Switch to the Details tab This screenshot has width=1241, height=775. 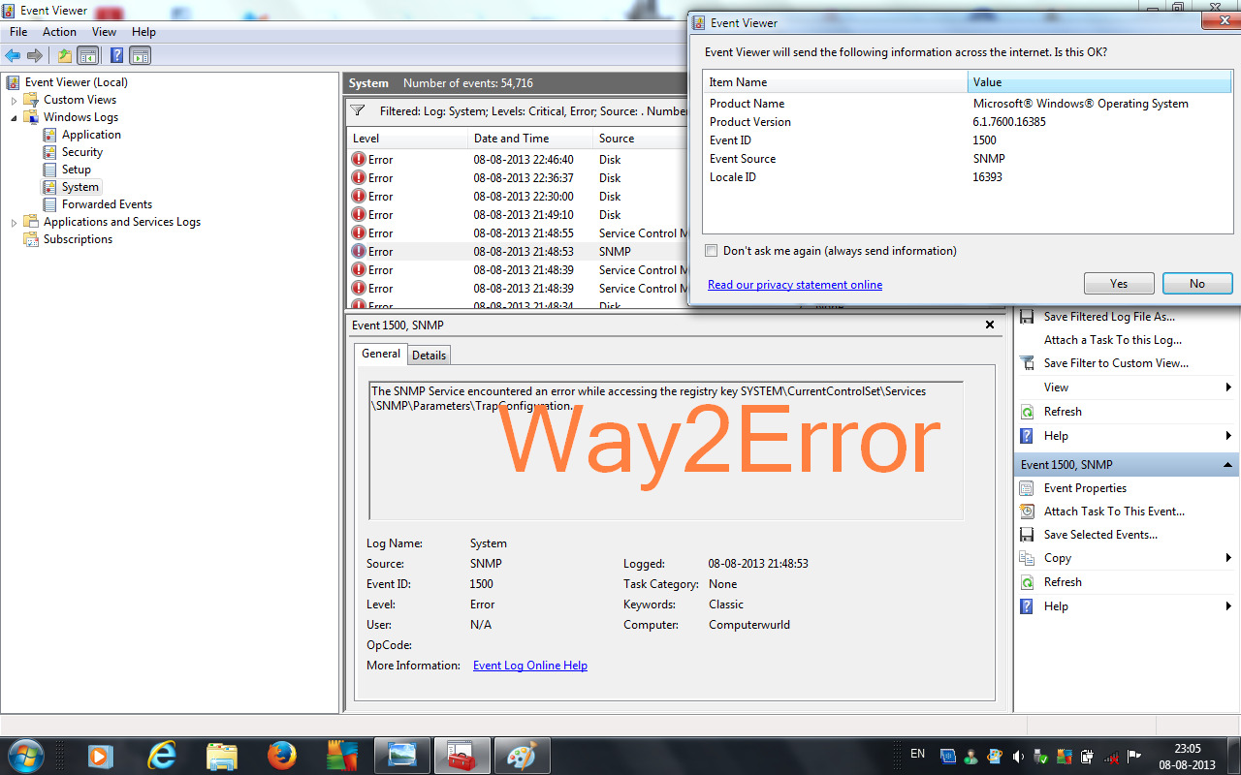coord(429,355)
